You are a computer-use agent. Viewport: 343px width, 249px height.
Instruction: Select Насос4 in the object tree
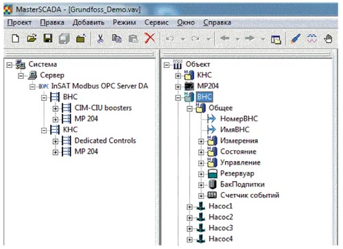click(x=221, y=239)
